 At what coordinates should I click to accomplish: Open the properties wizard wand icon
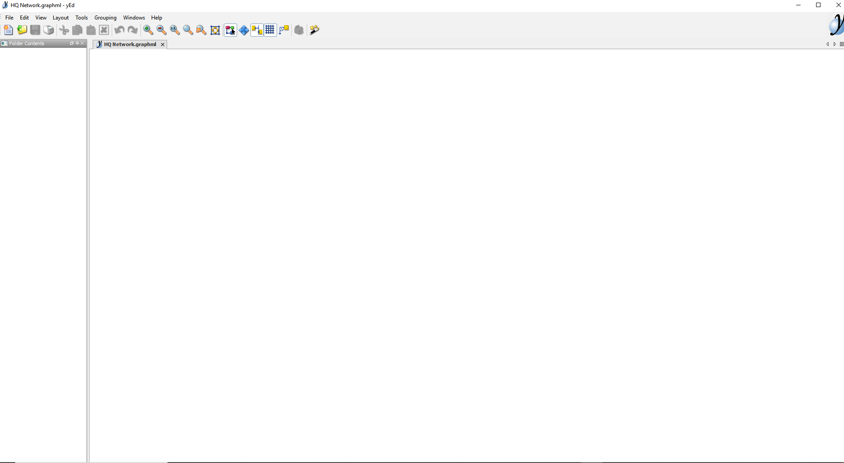point(315,30)
